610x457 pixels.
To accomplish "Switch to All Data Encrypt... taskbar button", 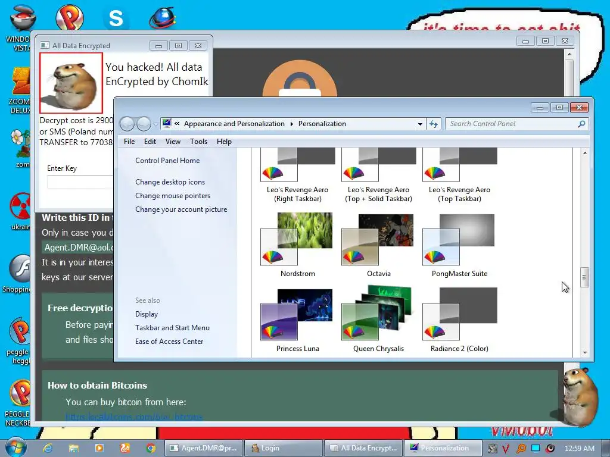I will 364,448.
